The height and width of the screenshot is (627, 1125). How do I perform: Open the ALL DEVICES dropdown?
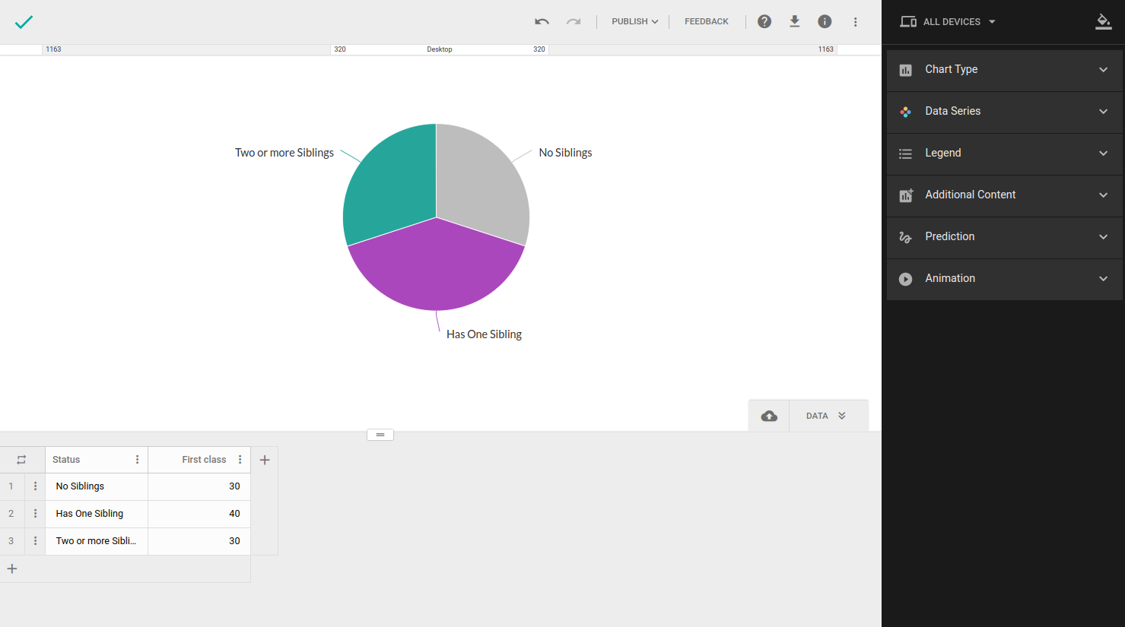coord(948,22)
